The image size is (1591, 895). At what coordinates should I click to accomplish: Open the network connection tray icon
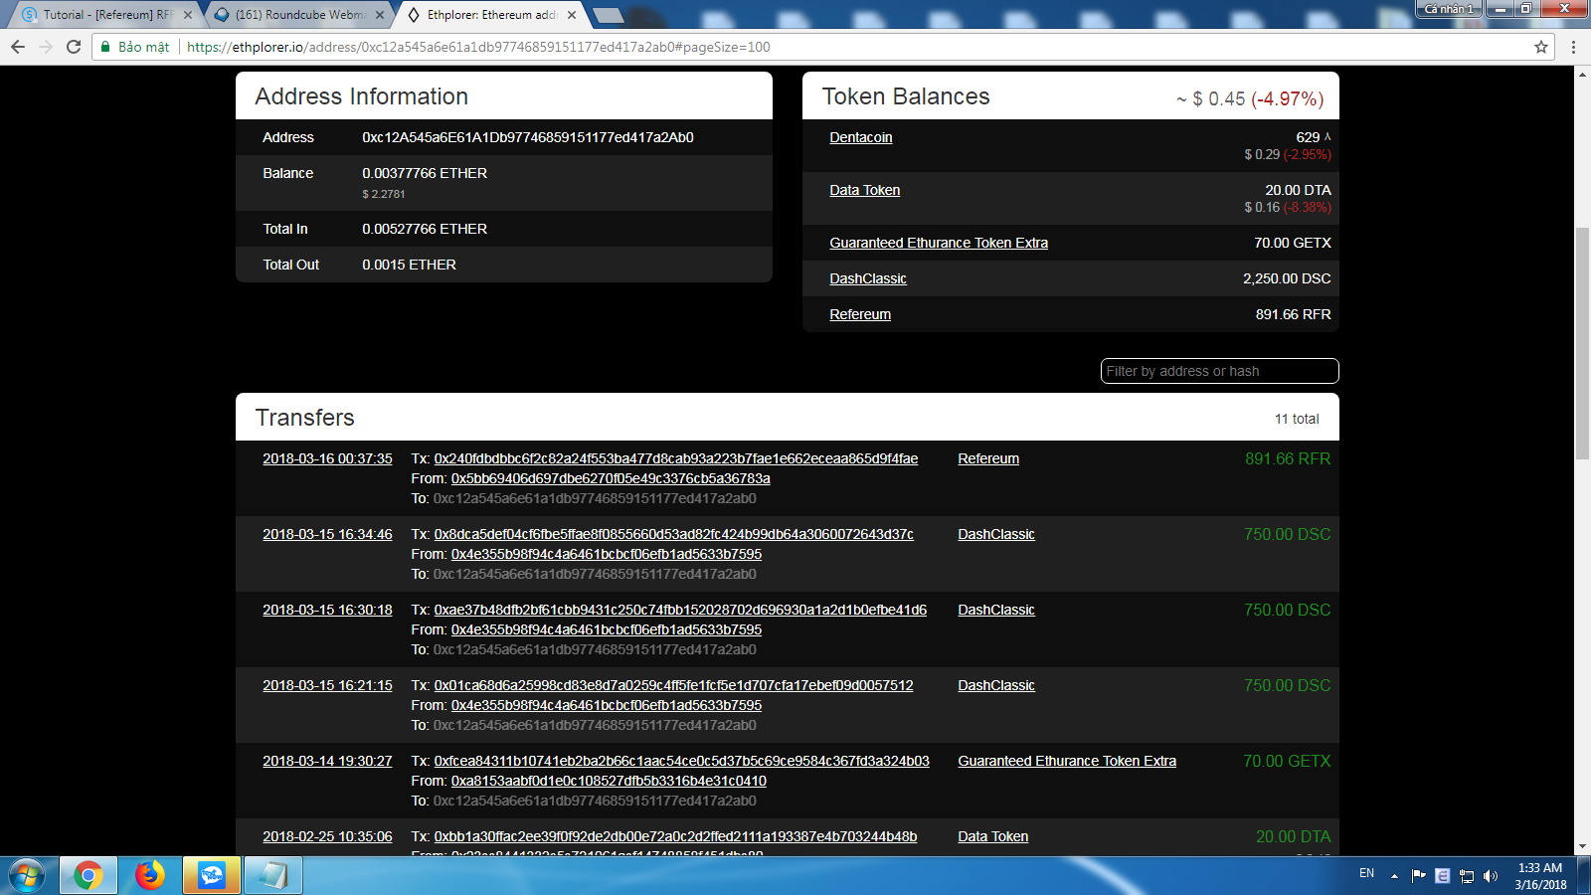[x=1467, y=876]
